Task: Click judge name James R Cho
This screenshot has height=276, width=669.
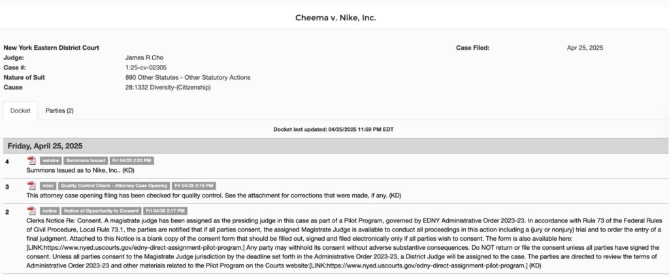Action: (144, 58)
